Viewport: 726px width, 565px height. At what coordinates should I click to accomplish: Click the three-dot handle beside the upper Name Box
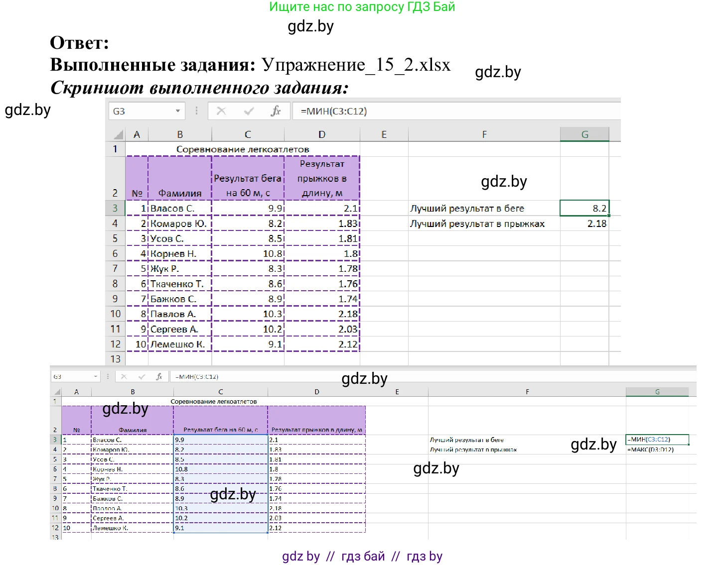196,111
